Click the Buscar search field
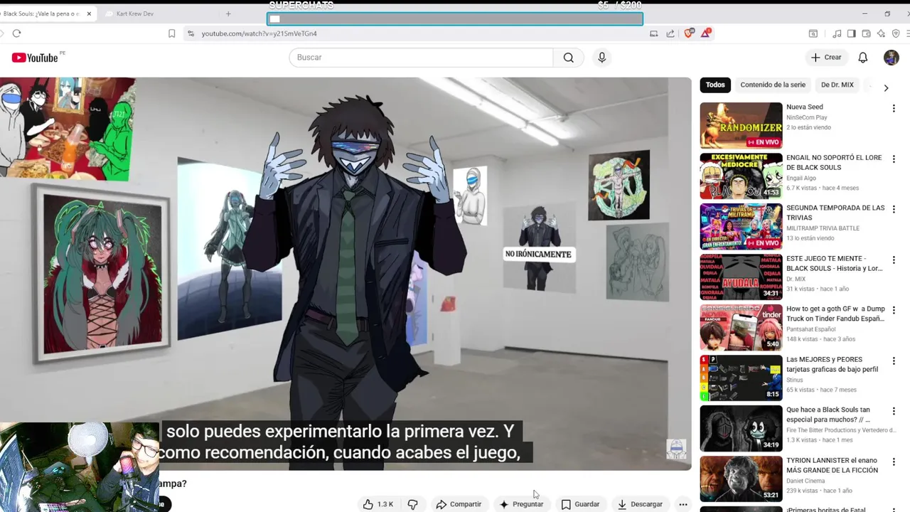Screen dimensions: 910x512 [x=421, y=58]
